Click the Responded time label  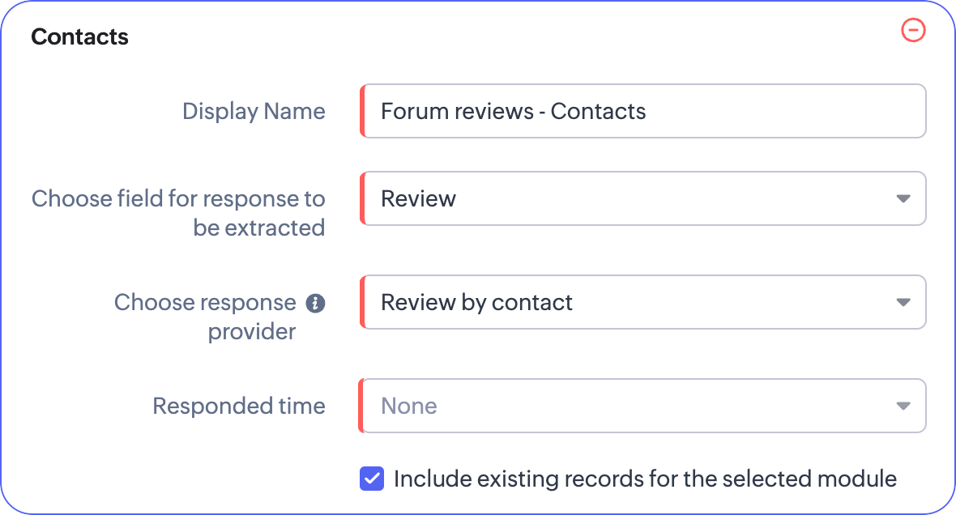239,406
